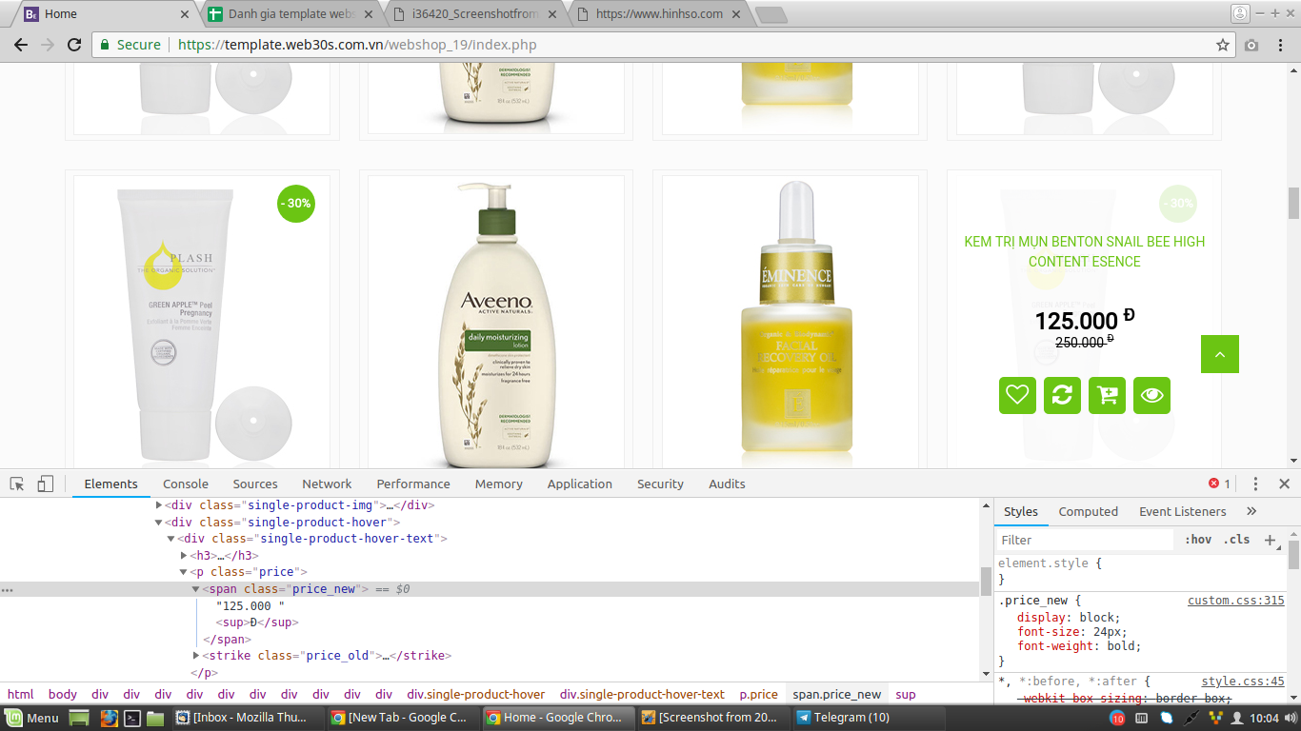Viewport: 1301px width, 731px height.
Task: Click the Elements panel scrollbar thumb
Action: click(x=986, y=580)
